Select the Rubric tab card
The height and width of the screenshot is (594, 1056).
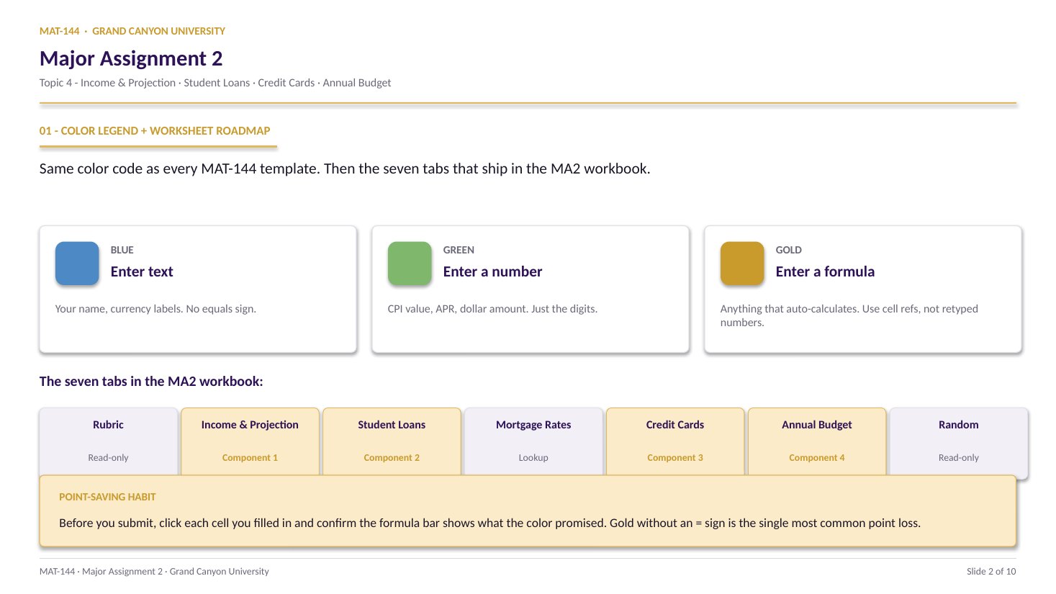[x=108, y=441]
